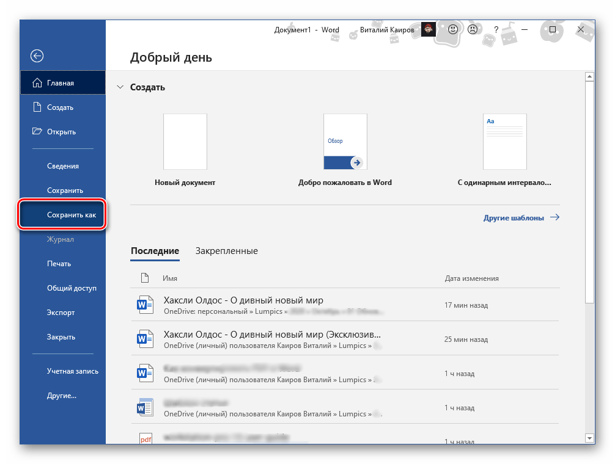Switch to the Закрепленные tab
The height and width of the screenshot is (464, 615).
pyautogui.click(x=227, y=251)
